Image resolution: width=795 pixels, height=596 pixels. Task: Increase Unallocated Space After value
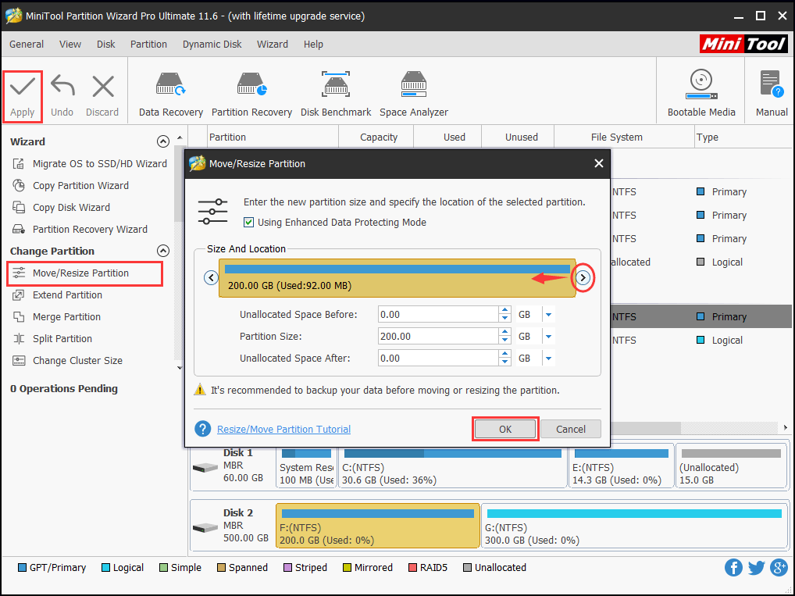pos(504,354)
